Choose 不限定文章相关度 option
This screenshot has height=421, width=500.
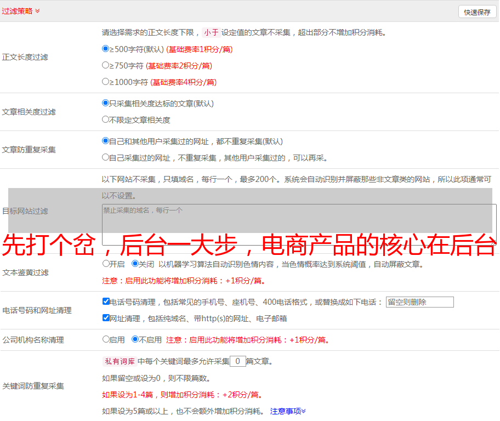click(106, 120)
